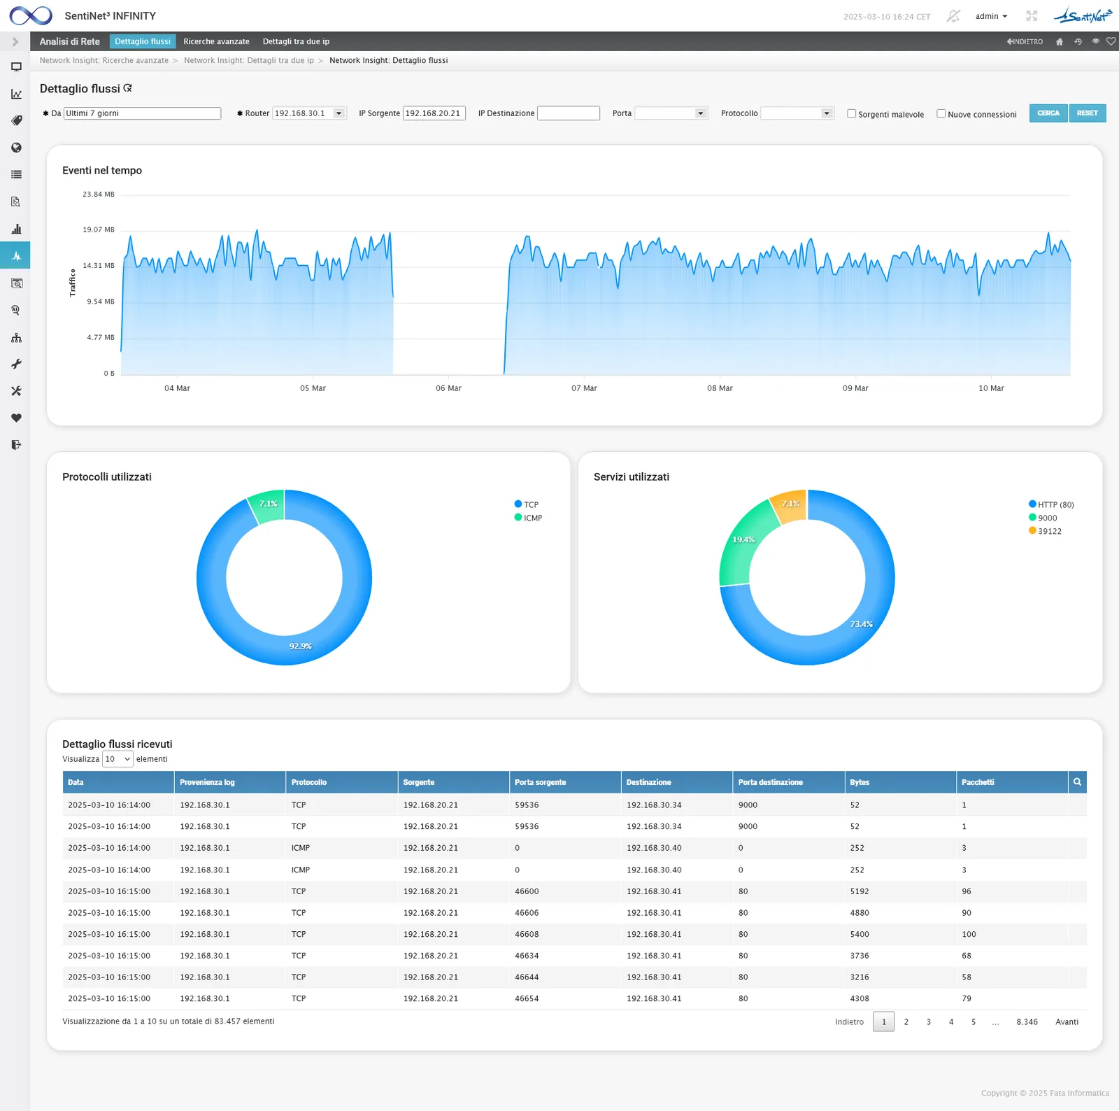Open the AI search magnifier icon
The width and height of the screenshot is (1119, 1111).
tap(16, 310)
